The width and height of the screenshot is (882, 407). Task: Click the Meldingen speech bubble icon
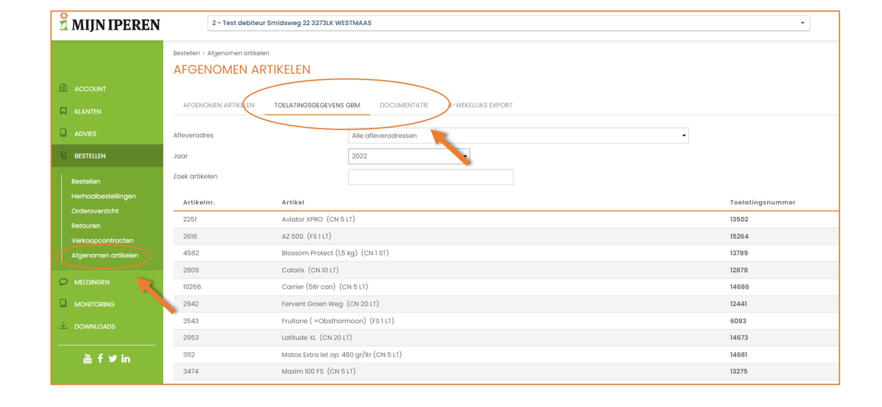click(64, 282)
